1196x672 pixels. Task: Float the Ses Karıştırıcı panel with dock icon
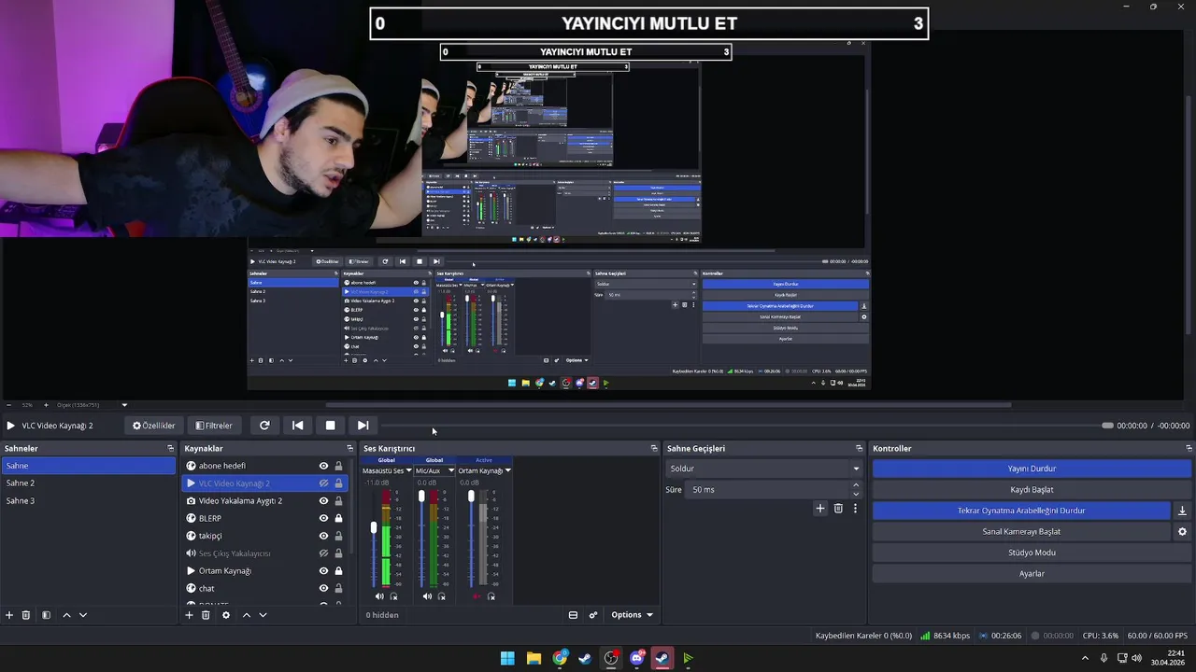[x=654, y=448]
